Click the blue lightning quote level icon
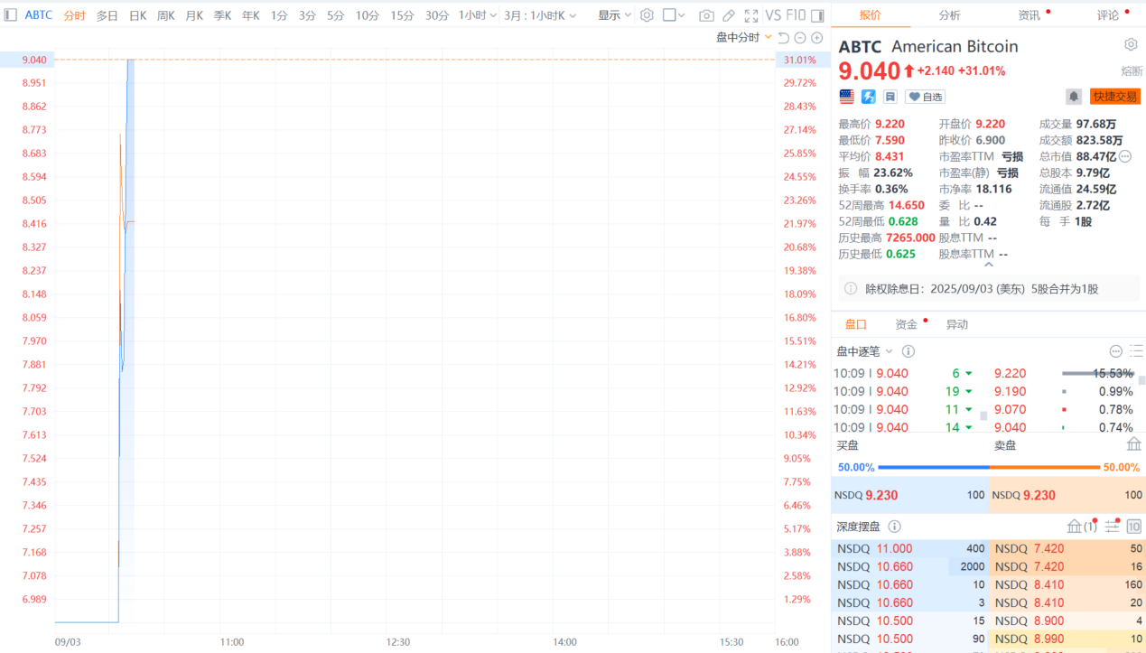Screen dimensions: 1146x653 pyautogui.click(x=869, y=96)
